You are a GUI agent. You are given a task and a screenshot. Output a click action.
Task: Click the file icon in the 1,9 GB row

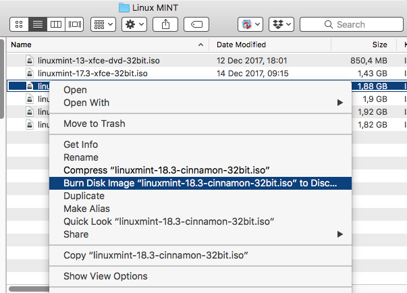[30, 99]
